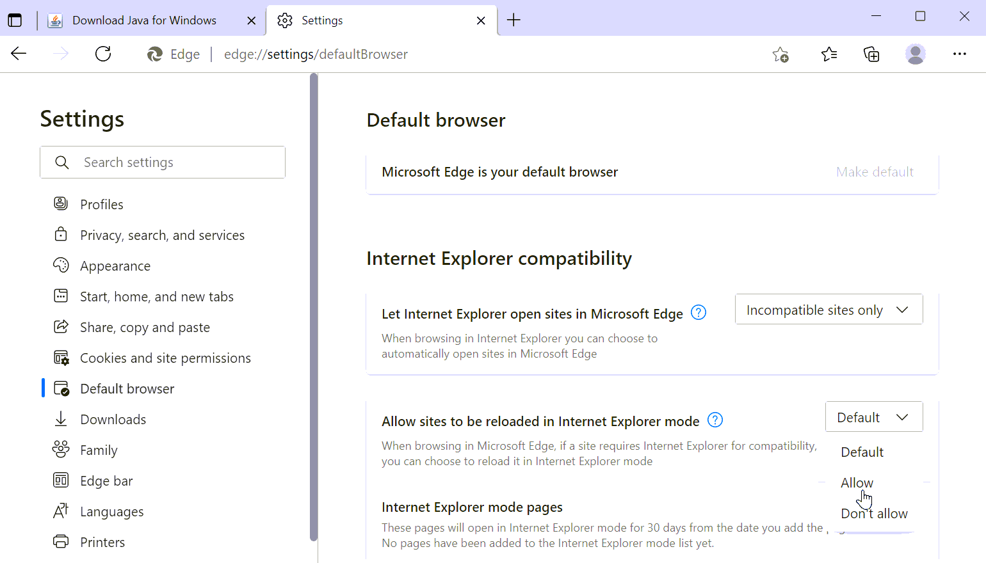Choose Don't allow option in dropdown list
Screen dimensions: 986x563
tap(874, 514)
